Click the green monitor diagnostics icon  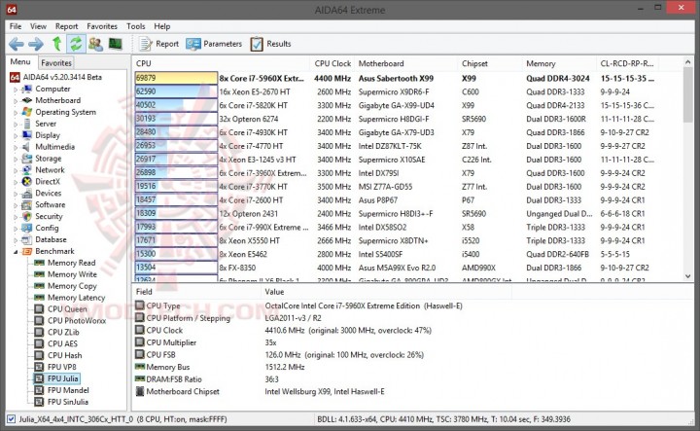coord(115,44)
